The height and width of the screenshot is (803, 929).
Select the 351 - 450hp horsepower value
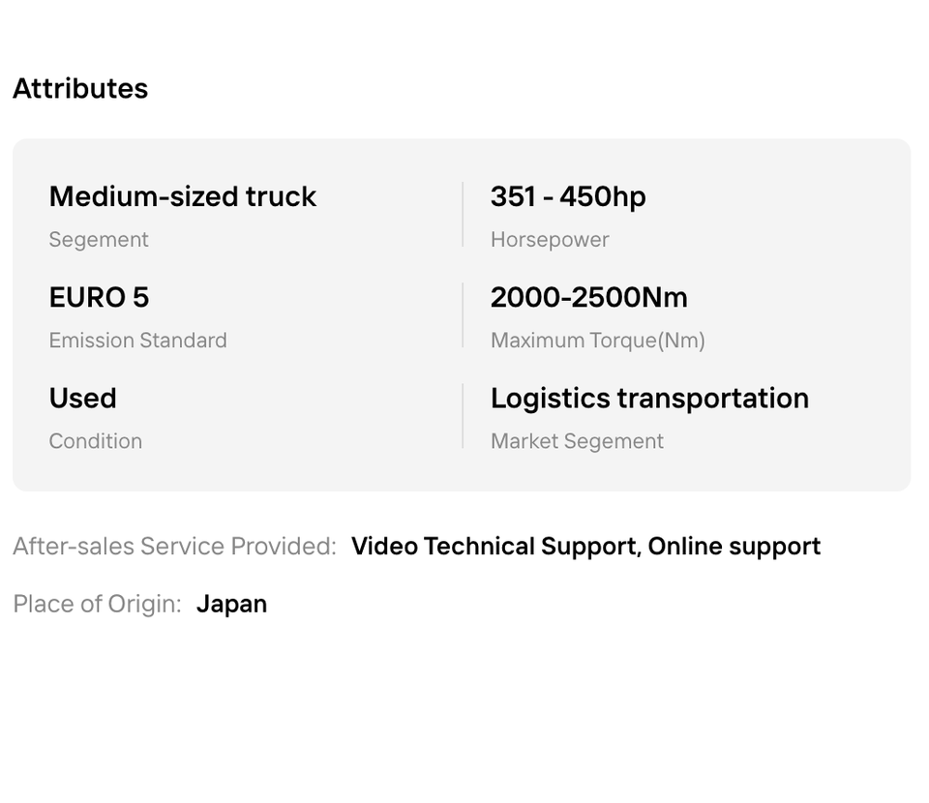click(x=568, y=196)
